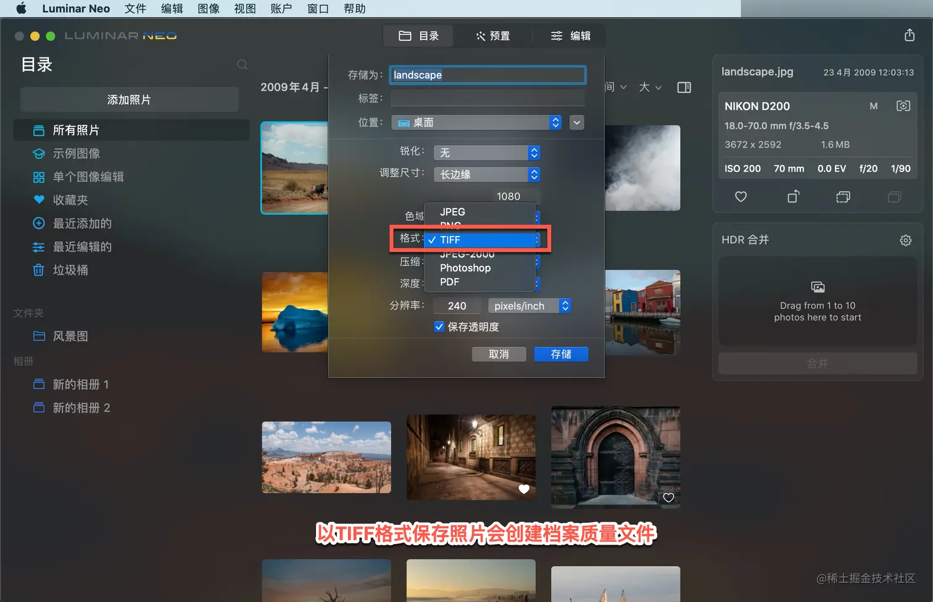
Task: Click the heart favorite icon in the info panel
Action: coord(741,196)
